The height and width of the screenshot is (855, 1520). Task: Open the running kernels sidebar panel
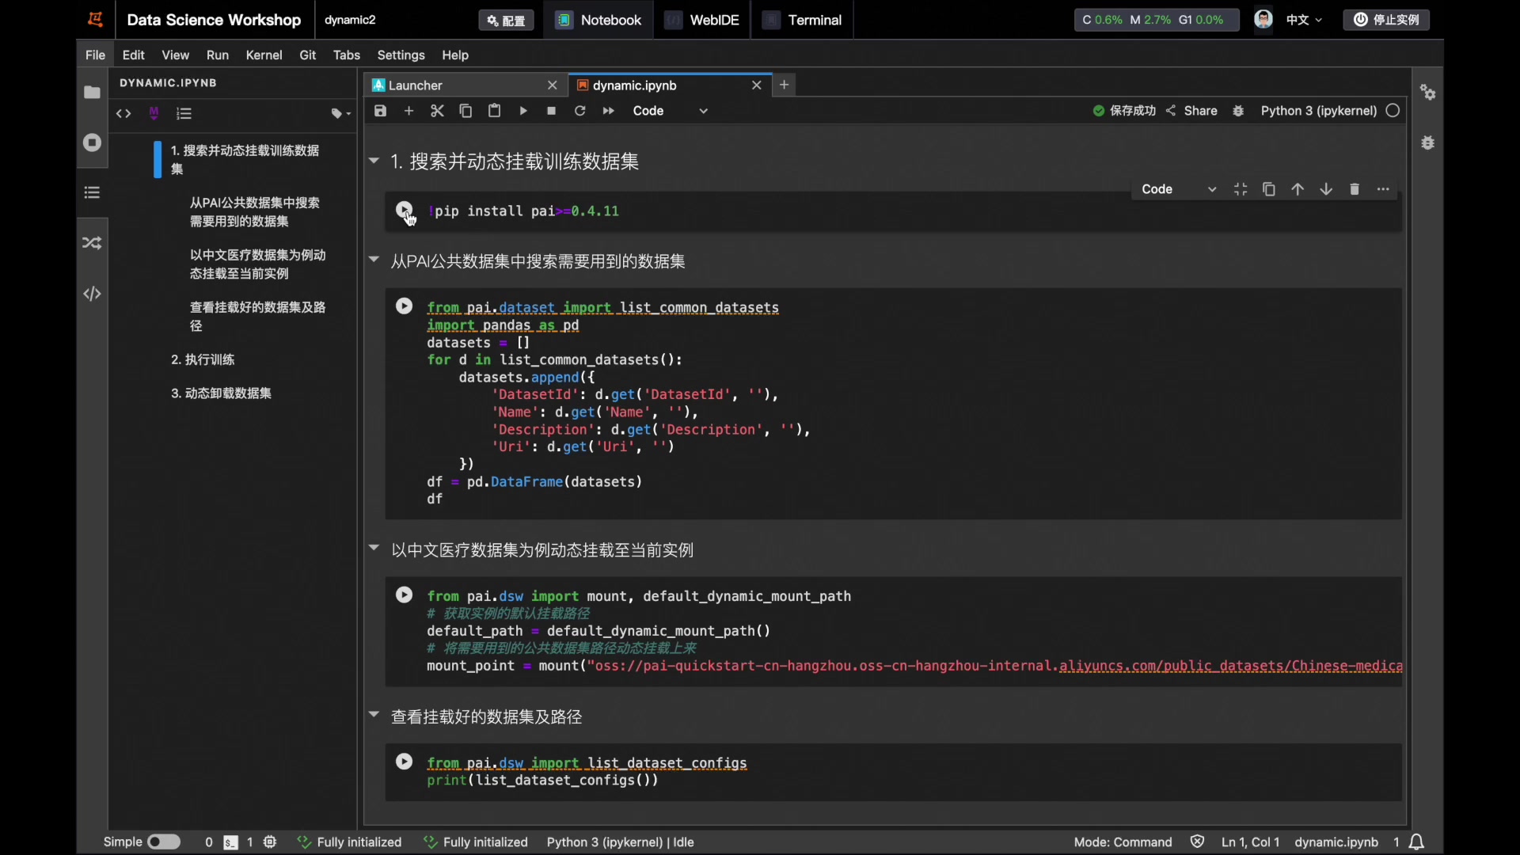tap(92, 142)
